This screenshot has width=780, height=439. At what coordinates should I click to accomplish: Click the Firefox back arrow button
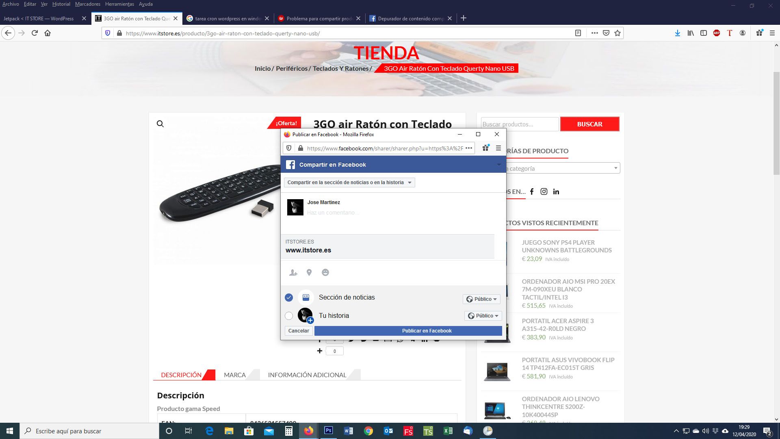coord(8,33)
